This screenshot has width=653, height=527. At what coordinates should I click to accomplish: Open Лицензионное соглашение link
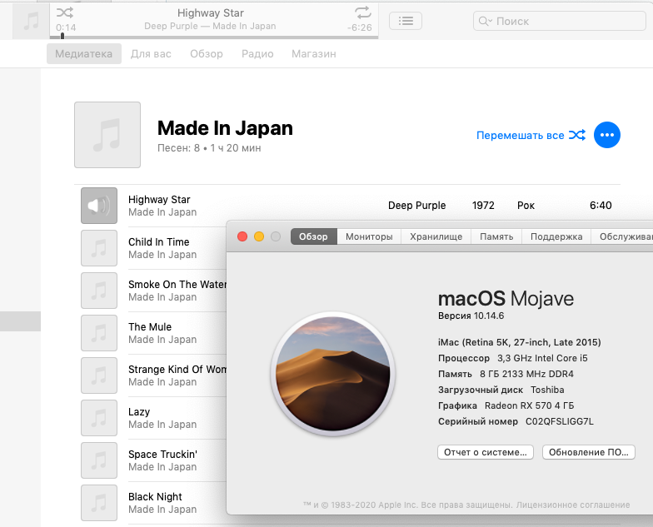tap(573, 505)
